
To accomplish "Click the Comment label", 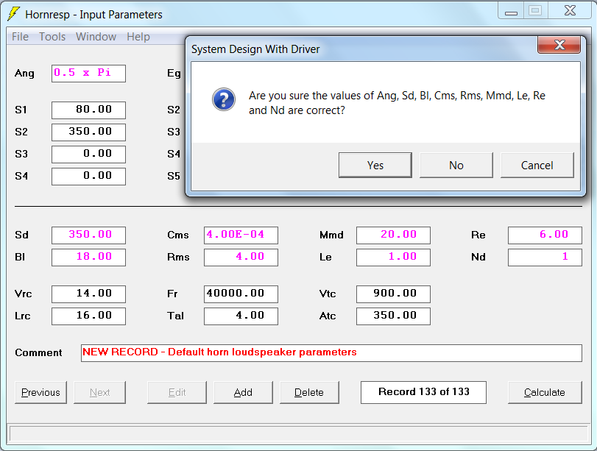I will coord(38,353).
